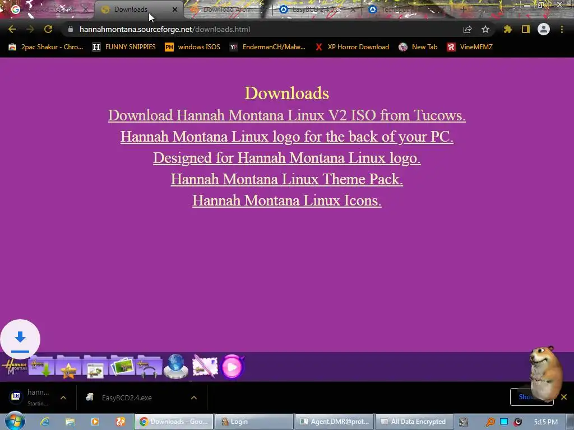Open the FUNNY SNIPPIES bookmark
Image resolution: width=574 pixels, height=430 pixels.
coord(124,47)
